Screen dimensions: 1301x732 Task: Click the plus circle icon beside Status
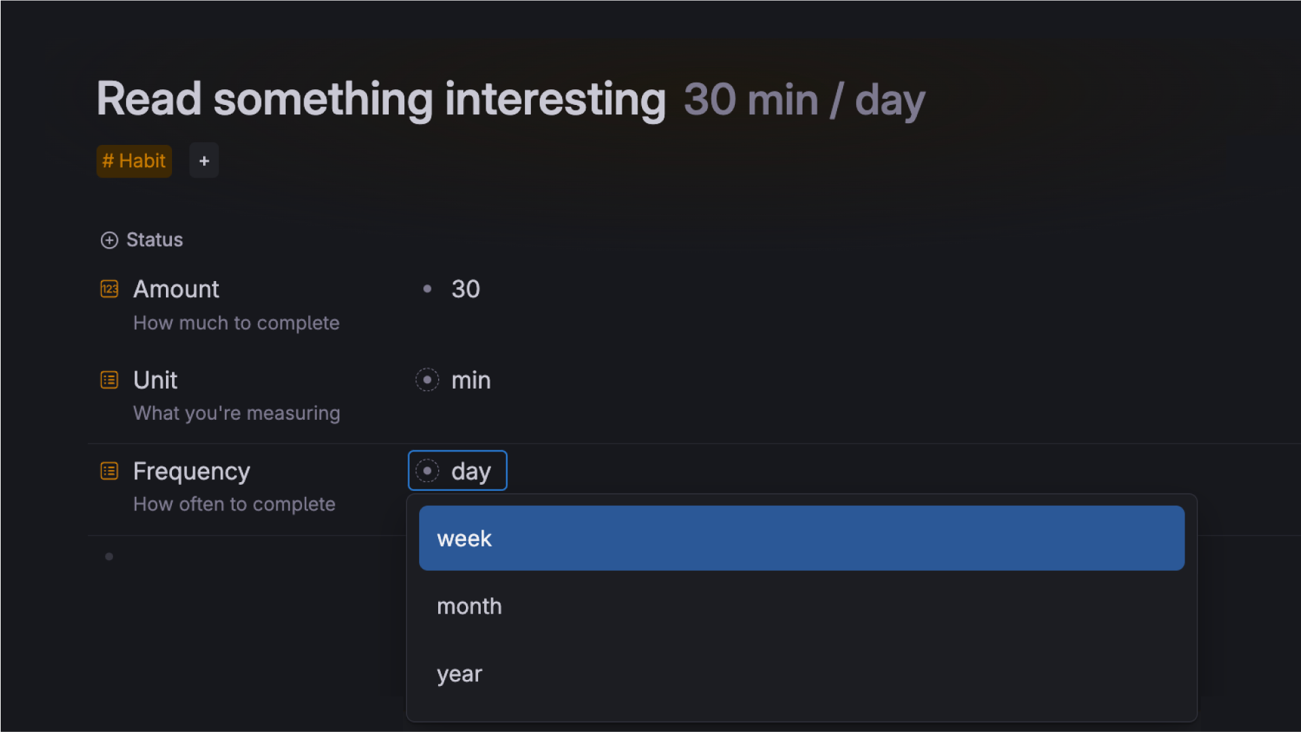[109, 240]
